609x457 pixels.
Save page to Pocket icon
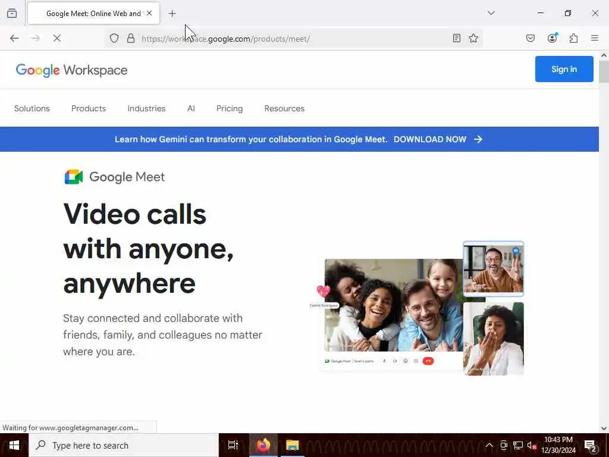(x=530, y=38)
